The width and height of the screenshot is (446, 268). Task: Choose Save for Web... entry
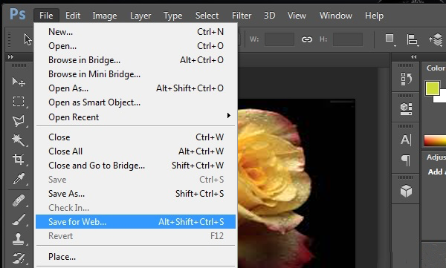136,222
